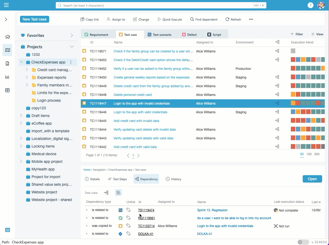Toggle the switch in the status bar

pyautogui.click(x=303, y=242)
